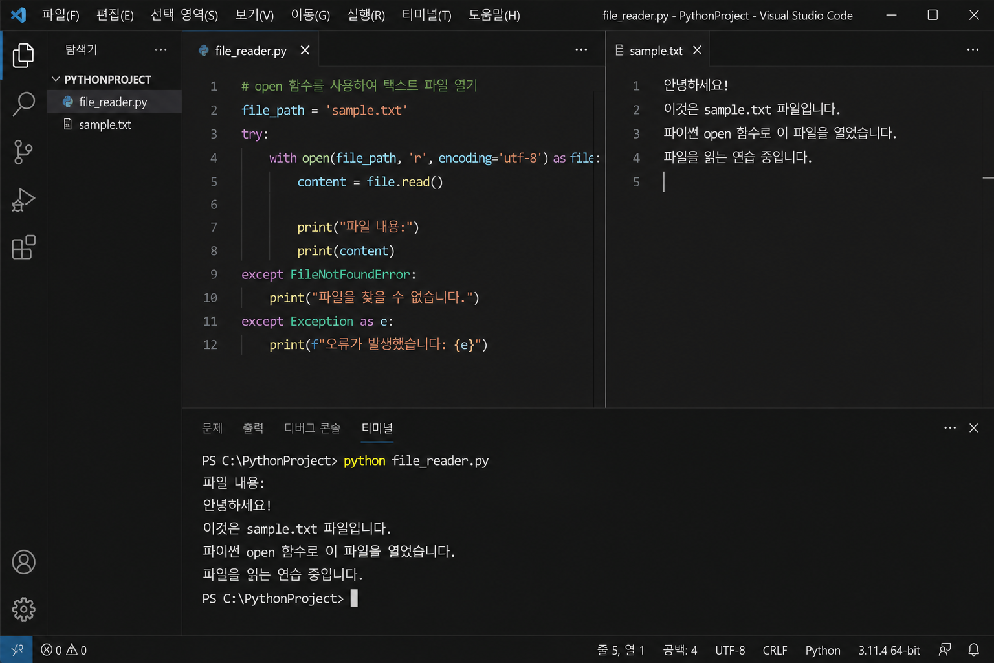Click the python file_reader.py terminal command

click(x=416, y=460)
